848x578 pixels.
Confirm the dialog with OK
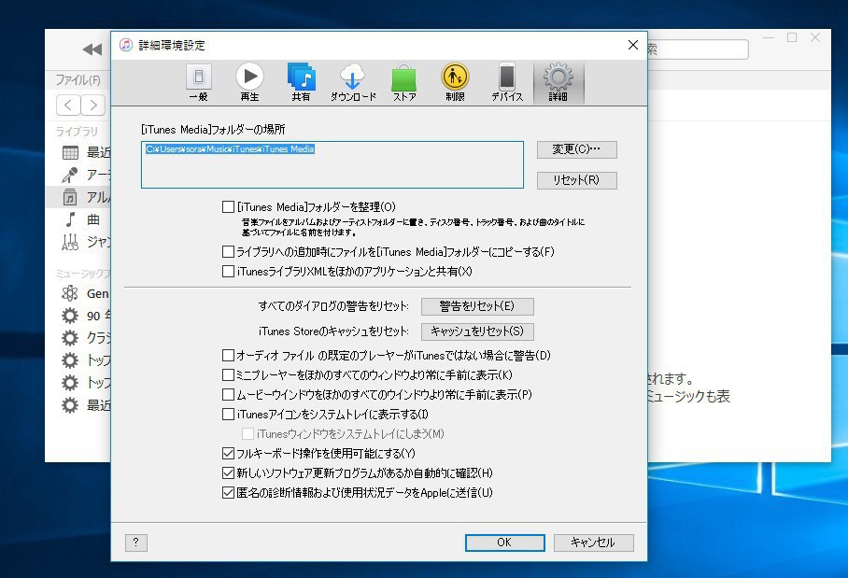(504, 543)
